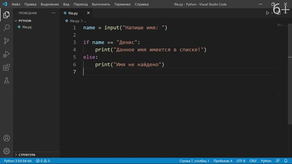292x164 pixels.
Task: Click line number 3 in gutter
Action: [74, 42]
